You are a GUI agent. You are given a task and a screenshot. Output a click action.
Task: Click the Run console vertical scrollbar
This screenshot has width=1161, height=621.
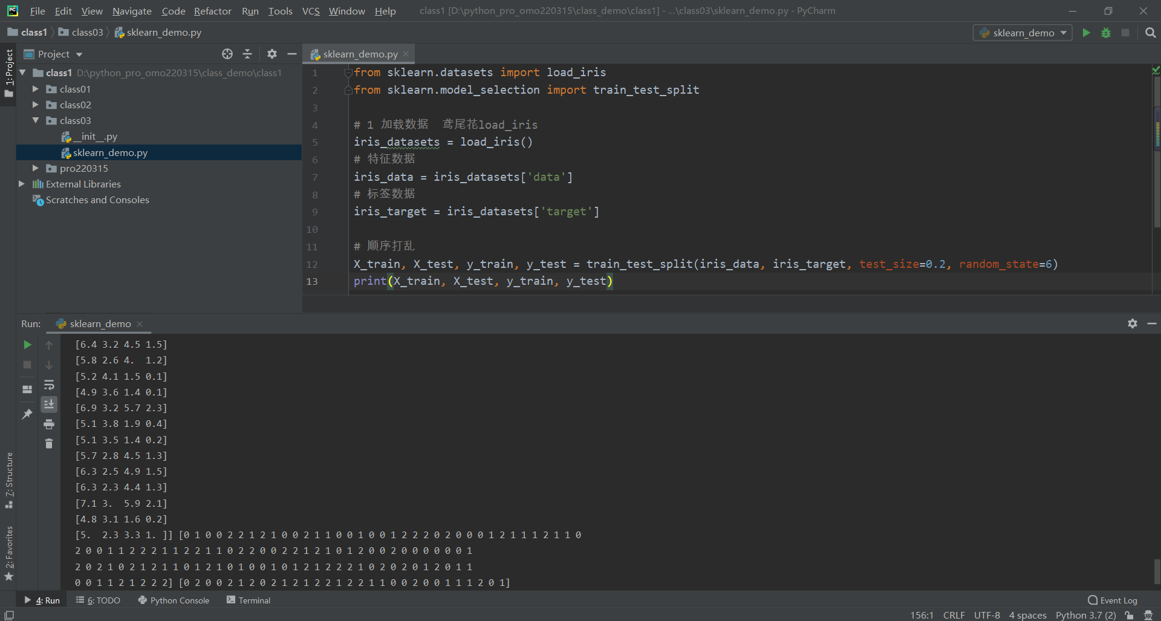pyautogui.click(x=1157, y=571)
